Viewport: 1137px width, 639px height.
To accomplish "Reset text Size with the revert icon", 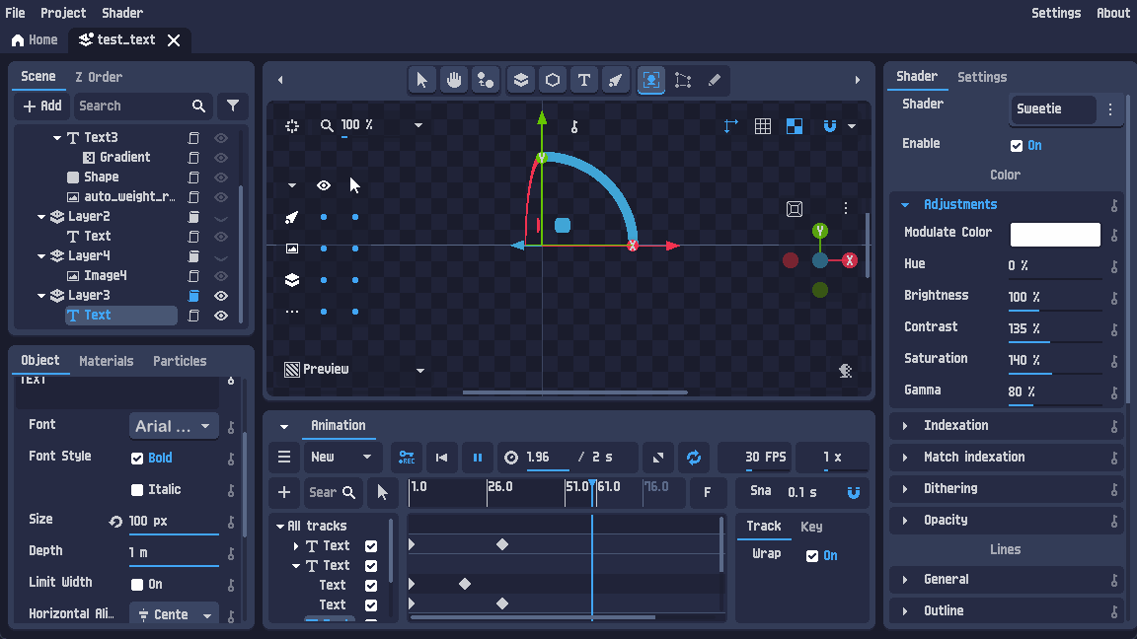I will pos(115,522).
